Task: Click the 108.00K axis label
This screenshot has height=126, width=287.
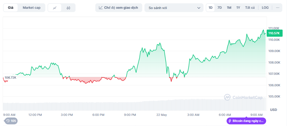Action: 274,62
